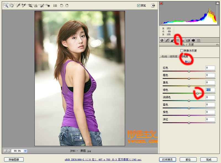
Task: Open the Tone Curve panel
Action: [167, 40]
